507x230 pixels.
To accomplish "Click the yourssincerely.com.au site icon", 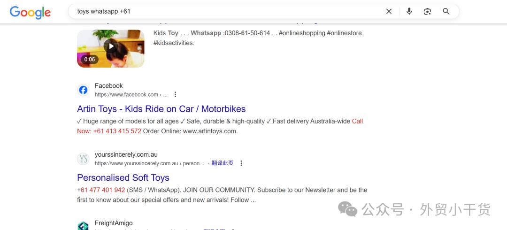I will (83, 159).
